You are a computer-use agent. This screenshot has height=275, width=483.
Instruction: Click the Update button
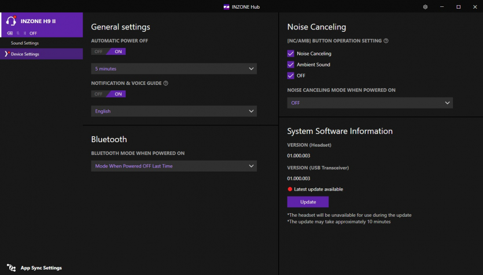pos(308,202)
